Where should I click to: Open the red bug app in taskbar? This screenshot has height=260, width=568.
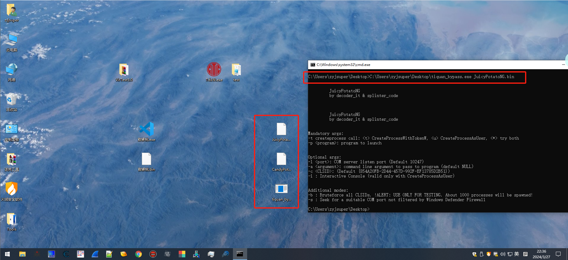[37, 254]
